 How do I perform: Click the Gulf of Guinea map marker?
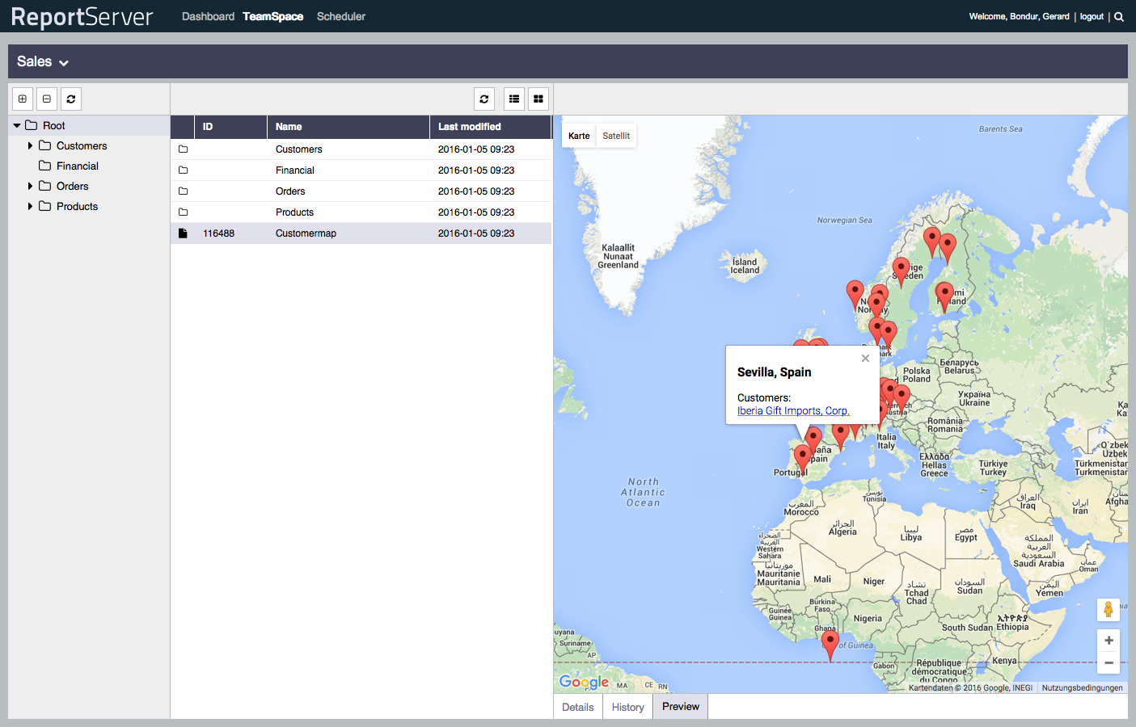point(830,645)
